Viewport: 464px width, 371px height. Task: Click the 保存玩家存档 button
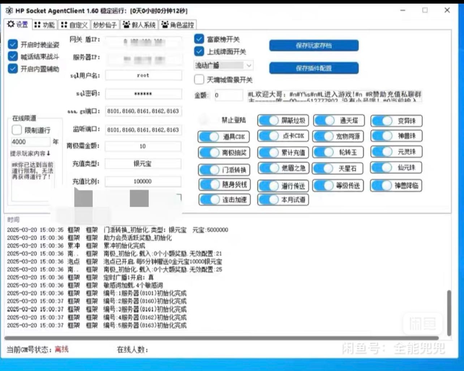click(x=314, y=46)
